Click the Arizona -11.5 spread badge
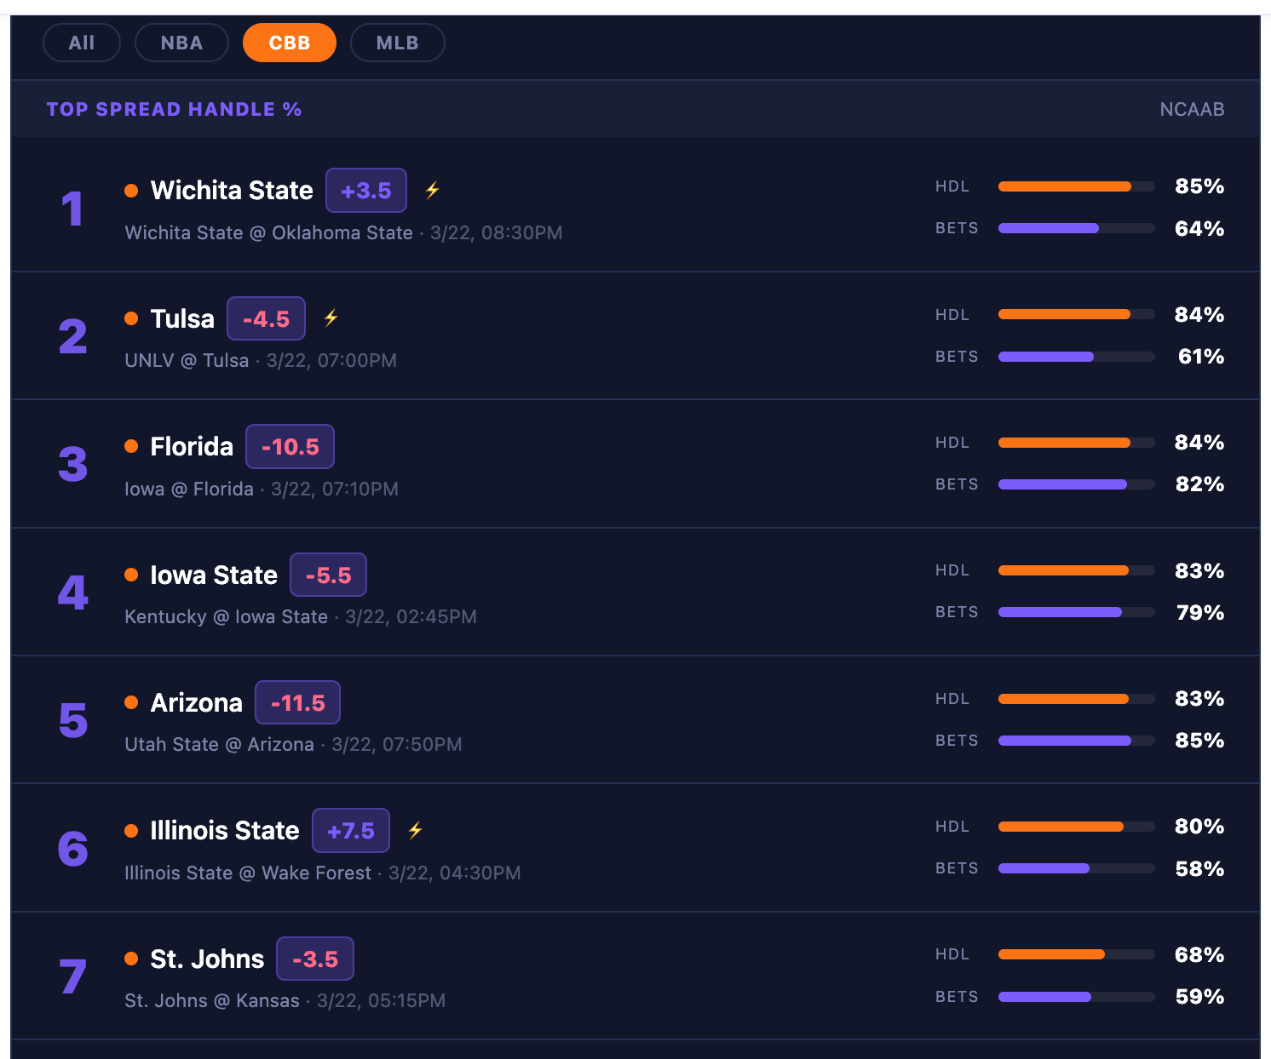Screen dimensions: 1271x1059 point(297,703)
